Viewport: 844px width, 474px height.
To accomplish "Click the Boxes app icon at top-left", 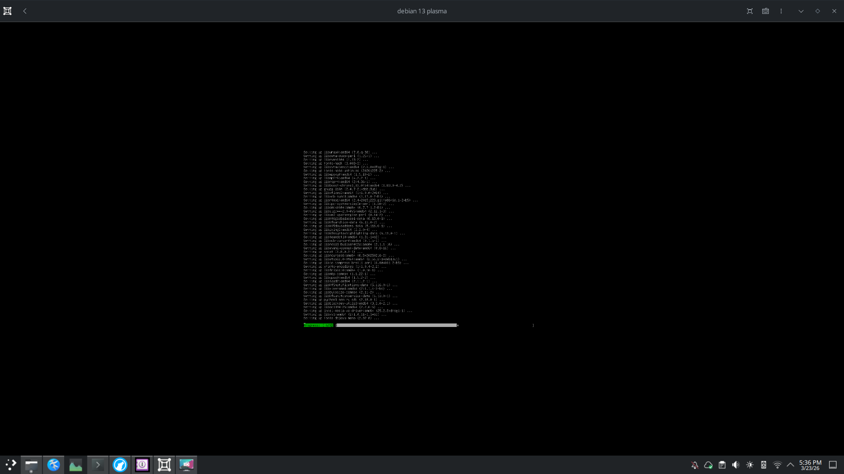I will (x=7, y=11).
